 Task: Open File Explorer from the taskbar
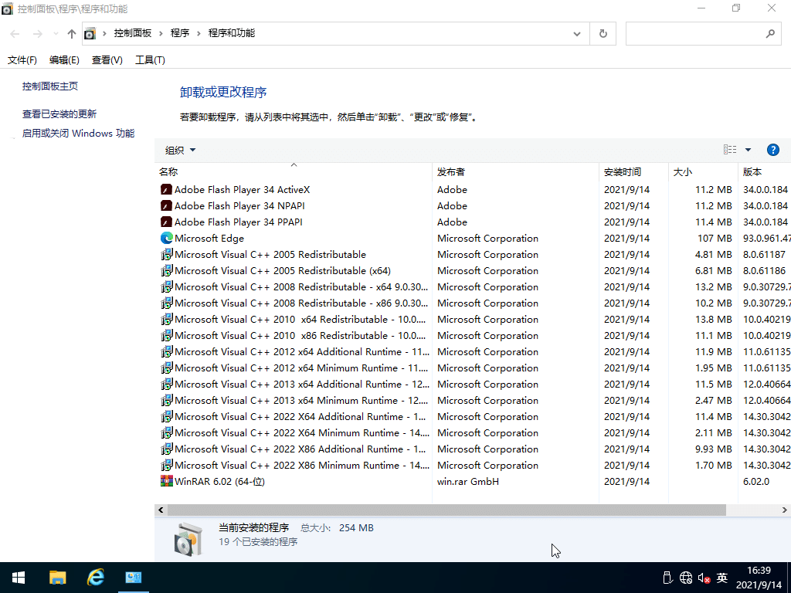(x=57, y=578)
